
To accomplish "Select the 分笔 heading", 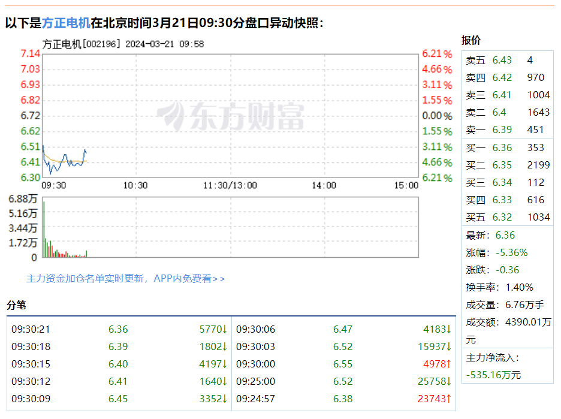I will 16,305.
